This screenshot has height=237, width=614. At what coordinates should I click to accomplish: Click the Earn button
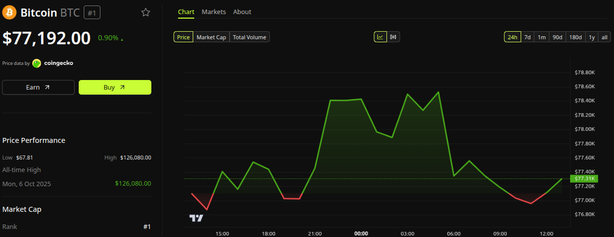[38, 87]
